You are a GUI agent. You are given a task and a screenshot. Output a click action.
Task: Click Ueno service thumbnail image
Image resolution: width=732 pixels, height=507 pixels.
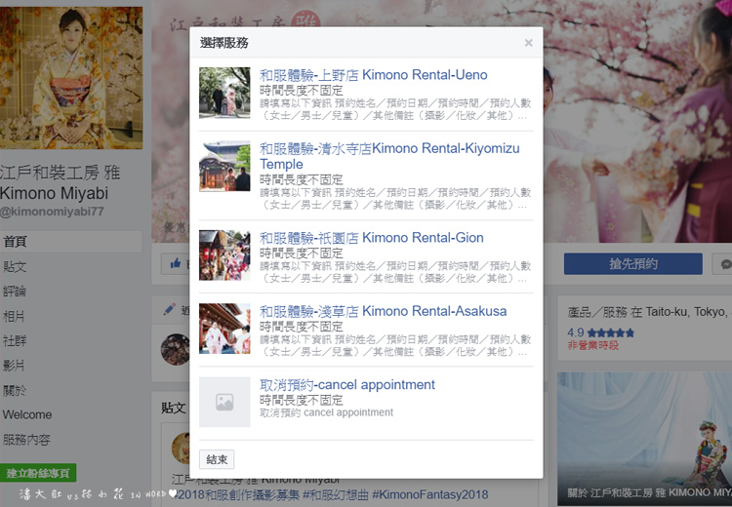tap(224, 93)
